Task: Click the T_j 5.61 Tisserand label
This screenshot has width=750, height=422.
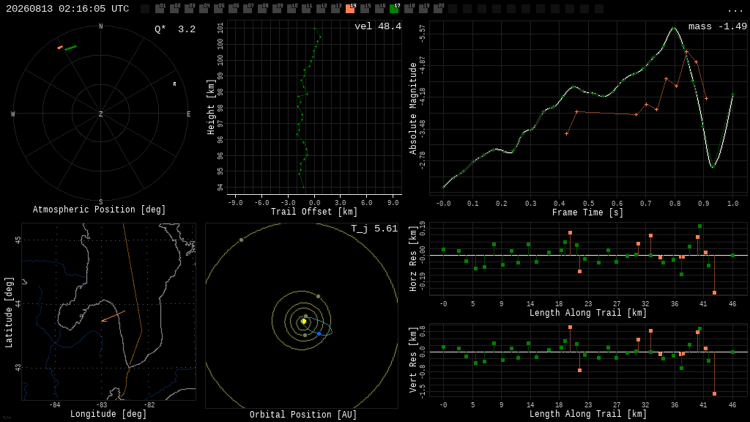Action: [x=374, y=229]
